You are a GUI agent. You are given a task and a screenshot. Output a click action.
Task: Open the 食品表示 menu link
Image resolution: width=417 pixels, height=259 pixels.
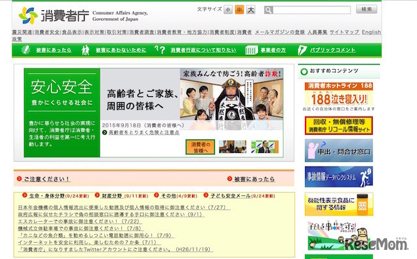(72, 32)
